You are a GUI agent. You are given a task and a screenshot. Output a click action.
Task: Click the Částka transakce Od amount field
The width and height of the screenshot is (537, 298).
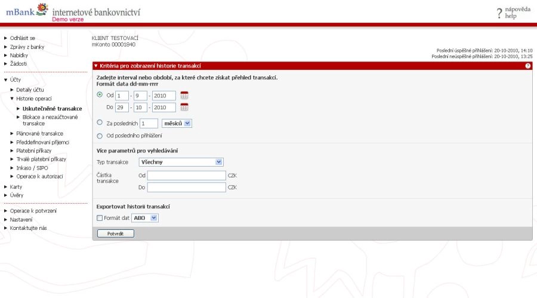coord(187,176)
